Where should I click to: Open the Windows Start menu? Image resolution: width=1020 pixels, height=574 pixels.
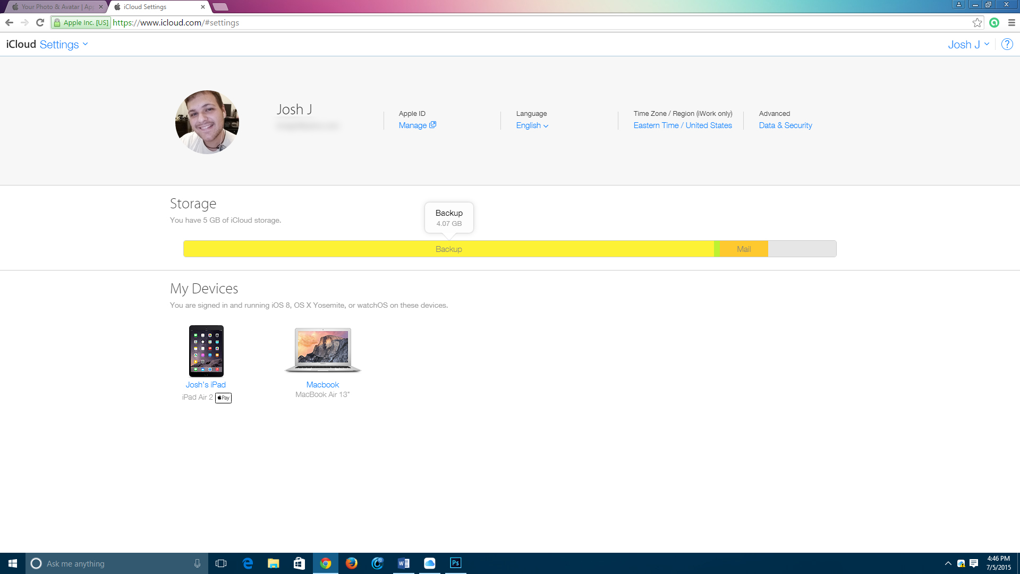[x=13, y=563]
